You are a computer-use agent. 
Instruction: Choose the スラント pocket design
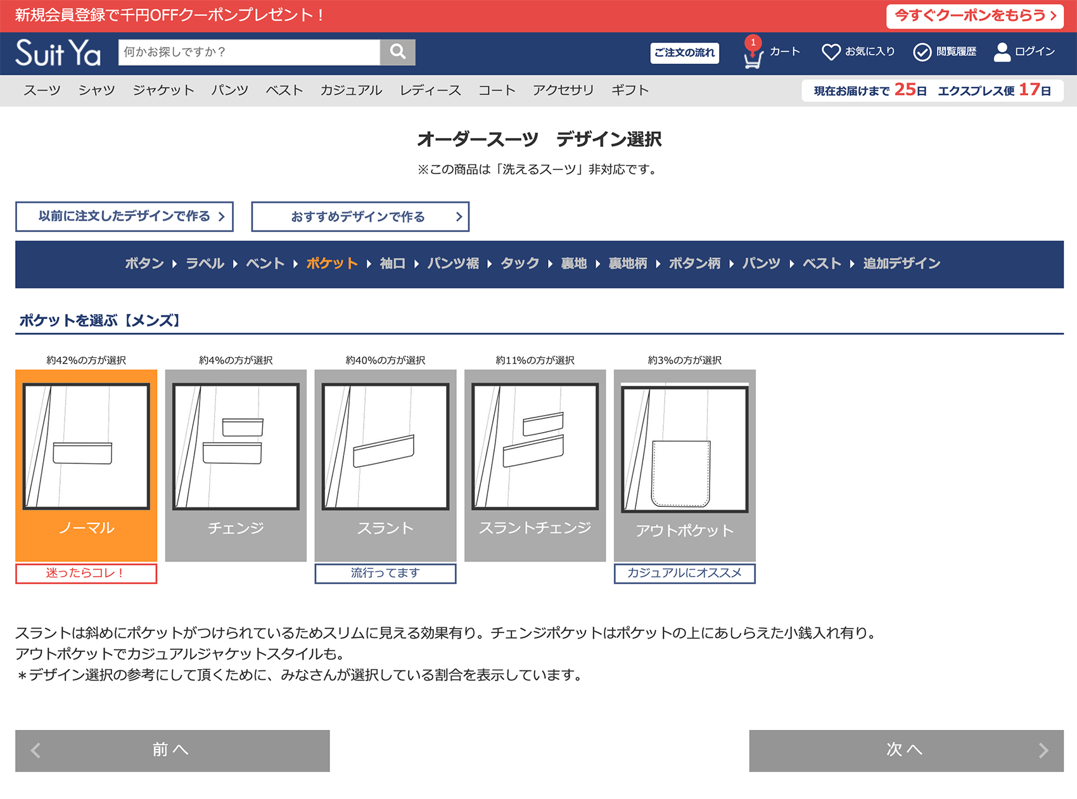(x=385, y=464)
